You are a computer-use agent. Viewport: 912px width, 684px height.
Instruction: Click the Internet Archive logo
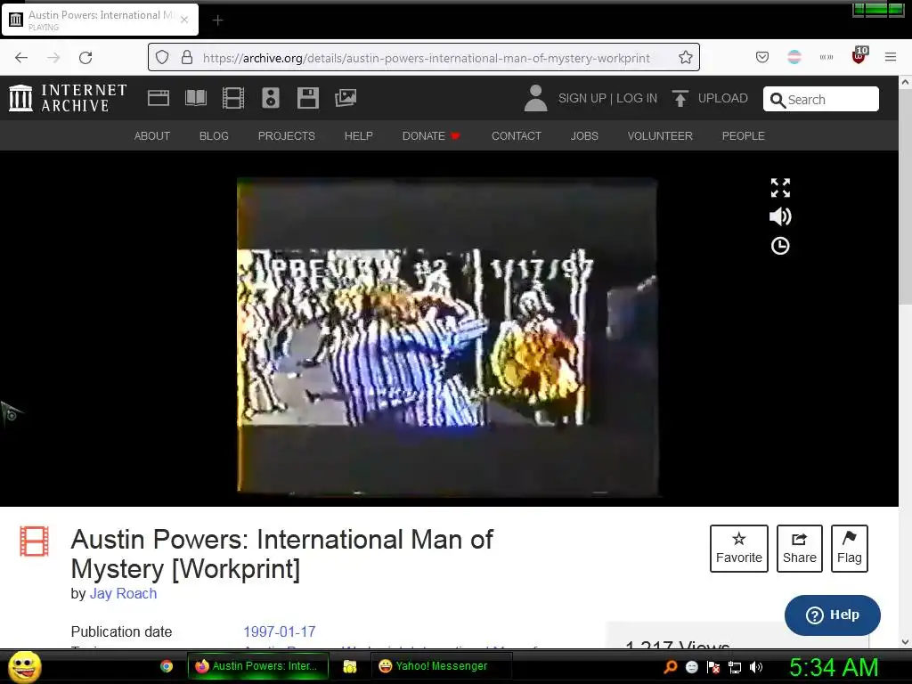tap(68, 98)
